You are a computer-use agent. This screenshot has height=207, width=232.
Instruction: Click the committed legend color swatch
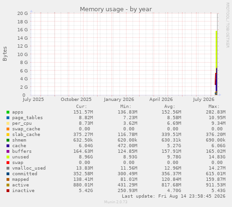(8, 174)
